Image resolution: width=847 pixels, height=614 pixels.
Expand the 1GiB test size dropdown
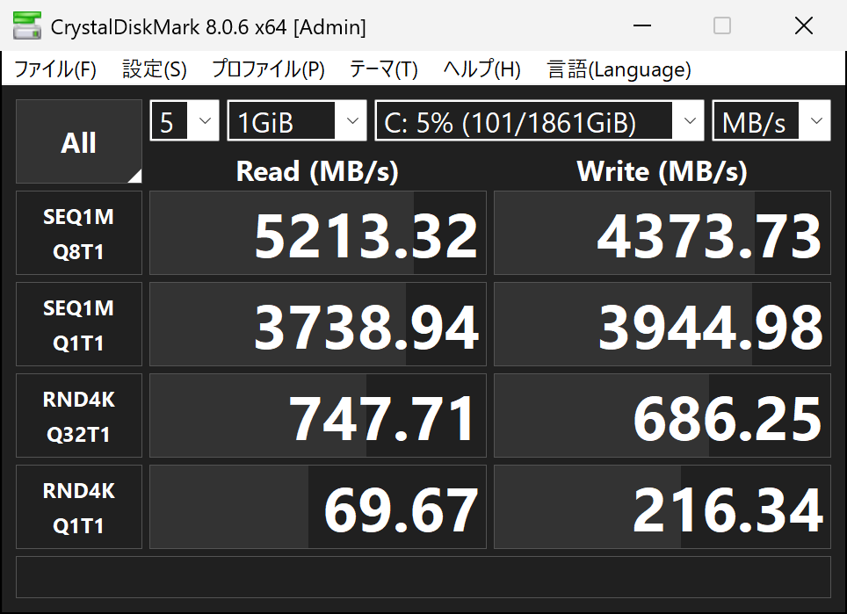point(296,121)
